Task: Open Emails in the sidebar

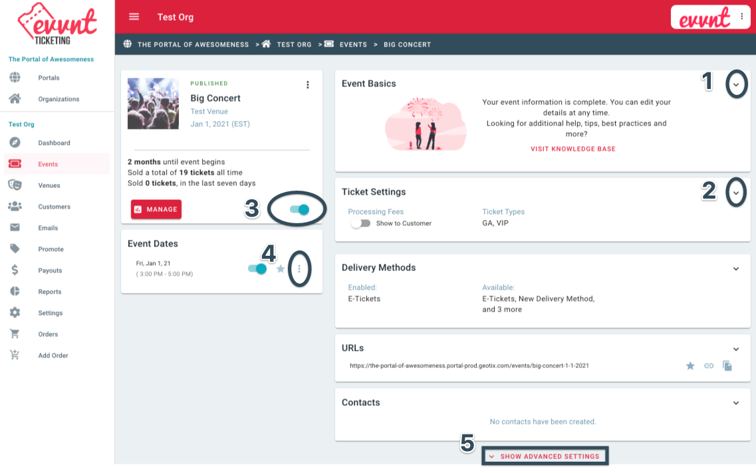Action: tap(48, 227)
